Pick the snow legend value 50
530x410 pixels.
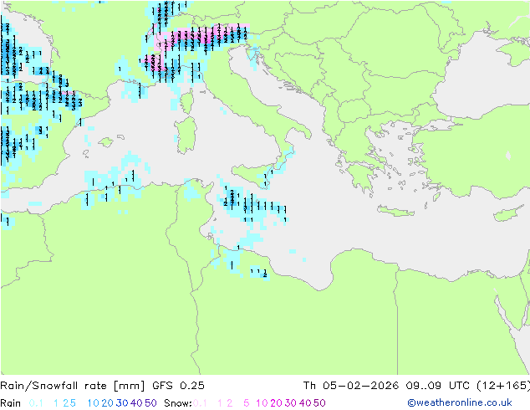click(319, 403)
